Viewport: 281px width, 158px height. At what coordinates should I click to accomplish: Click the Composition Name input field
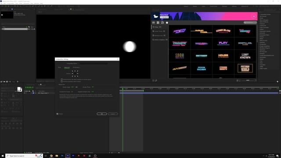click(93, 63)
